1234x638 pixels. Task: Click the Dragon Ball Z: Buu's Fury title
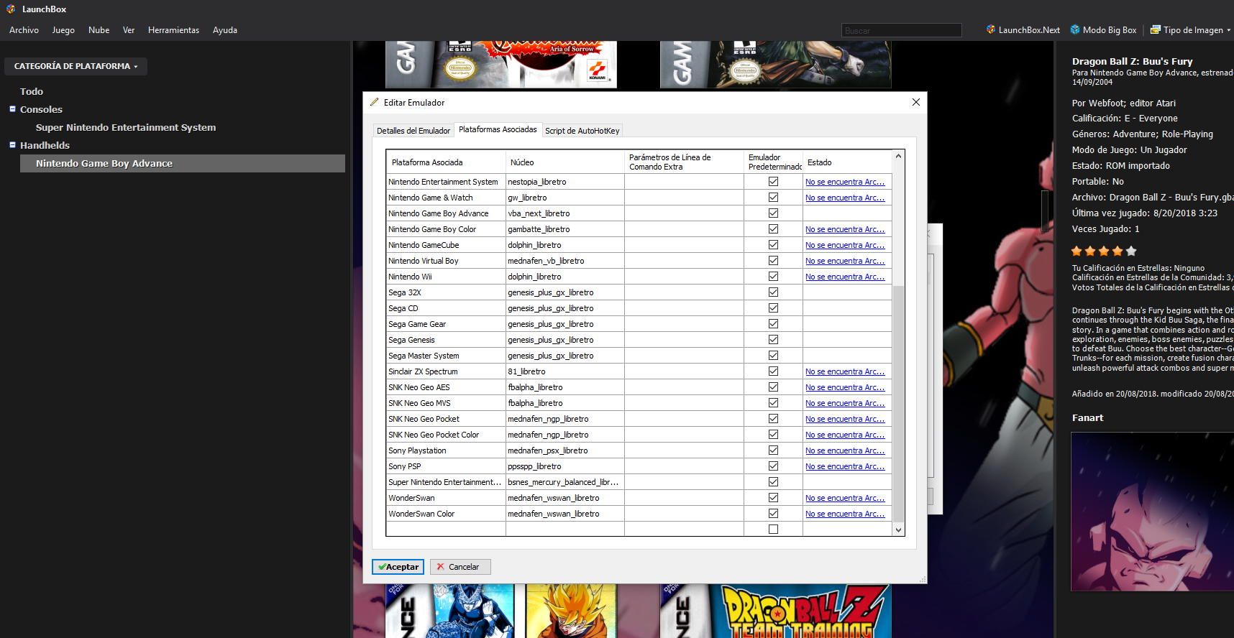tap(1132, 62)
